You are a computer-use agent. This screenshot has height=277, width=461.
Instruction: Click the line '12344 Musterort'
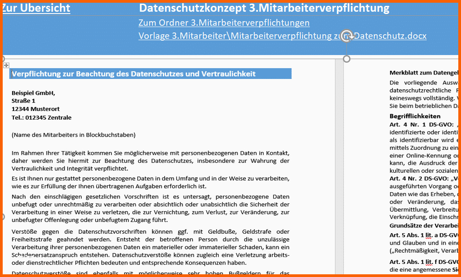click(x=36, y=109)
